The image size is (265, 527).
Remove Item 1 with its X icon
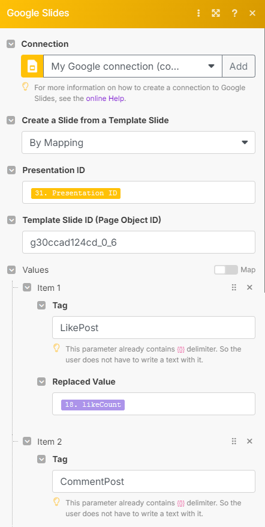coord(249,287)
